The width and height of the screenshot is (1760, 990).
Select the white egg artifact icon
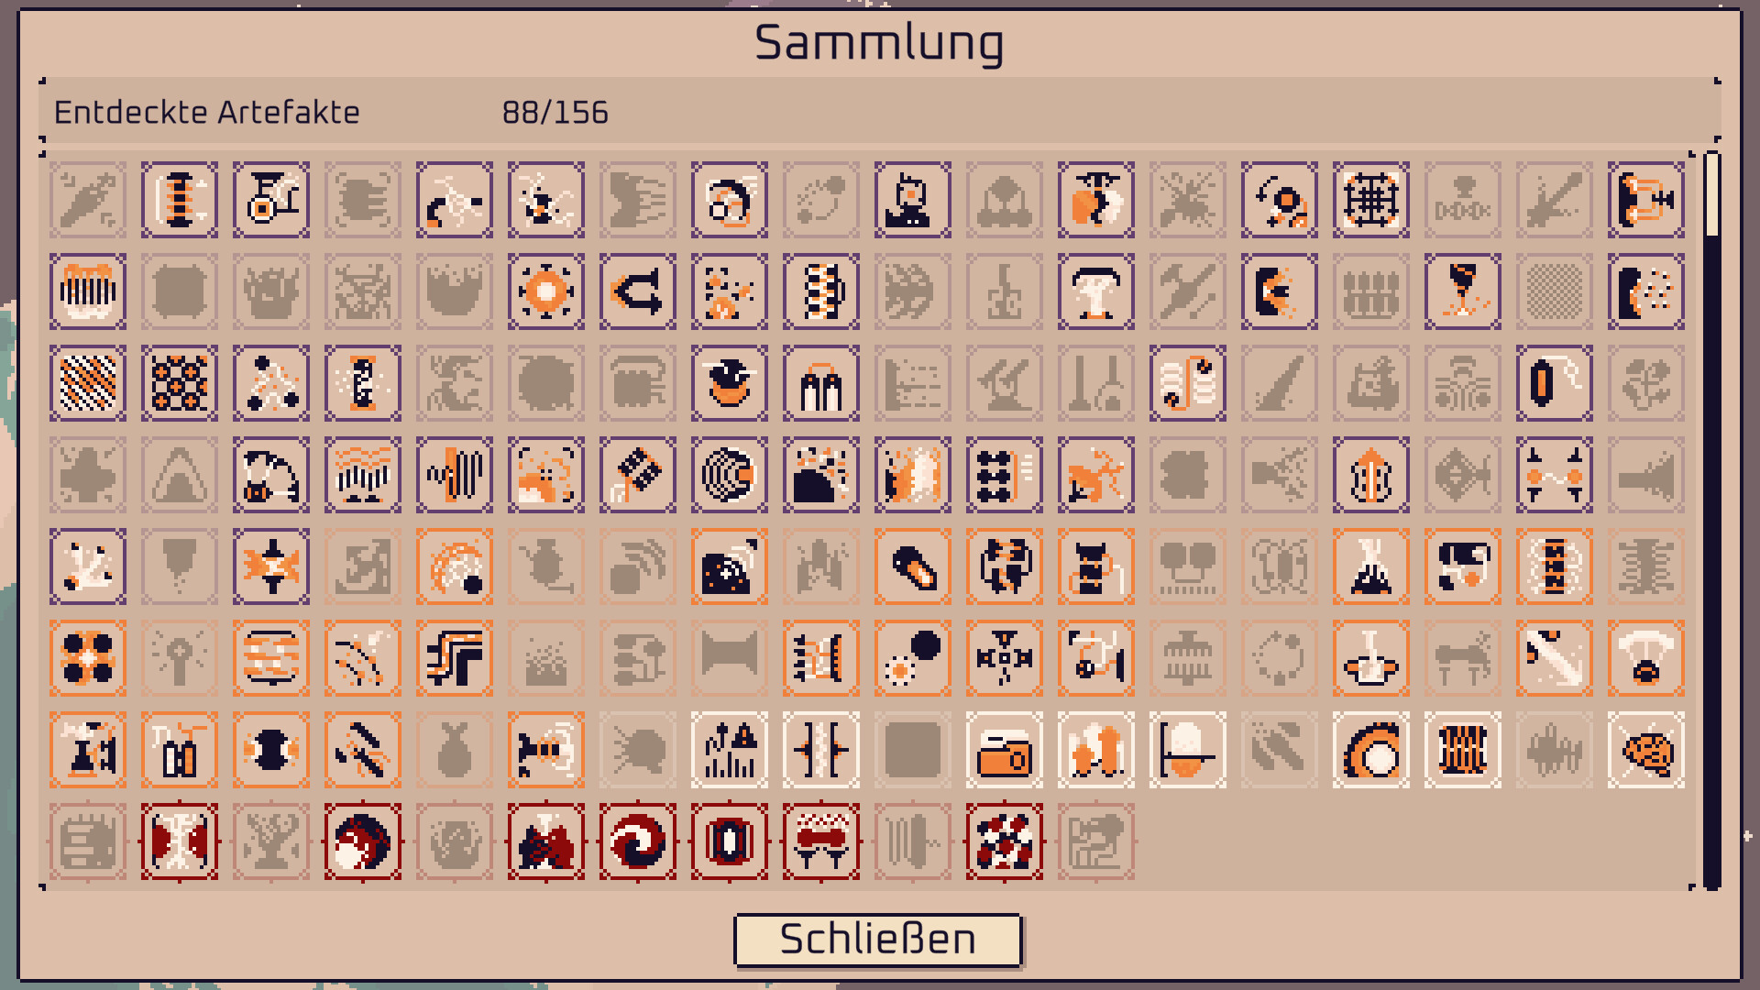tap(1188, 750)
